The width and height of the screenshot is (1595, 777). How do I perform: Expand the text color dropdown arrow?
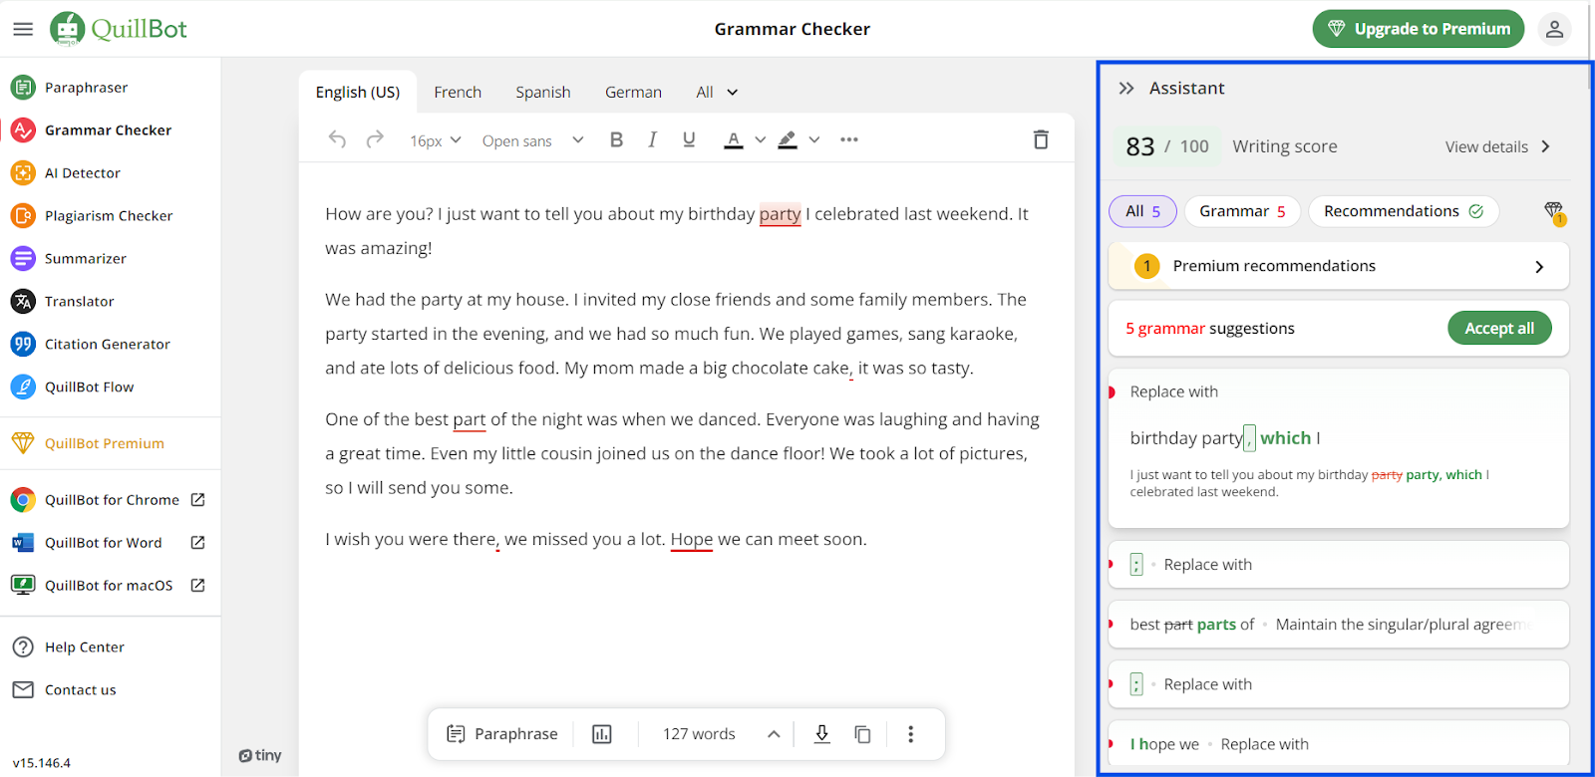pos(760,139)
